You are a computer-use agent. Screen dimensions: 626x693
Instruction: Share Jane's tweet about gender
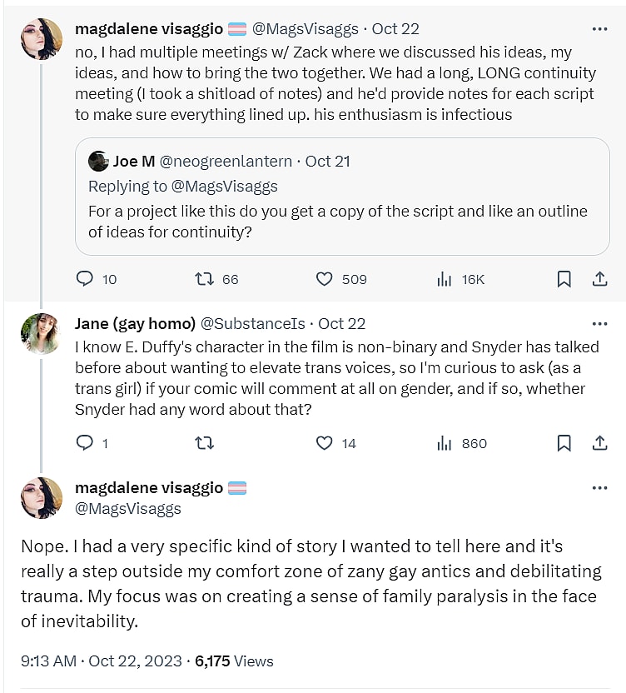599,443
